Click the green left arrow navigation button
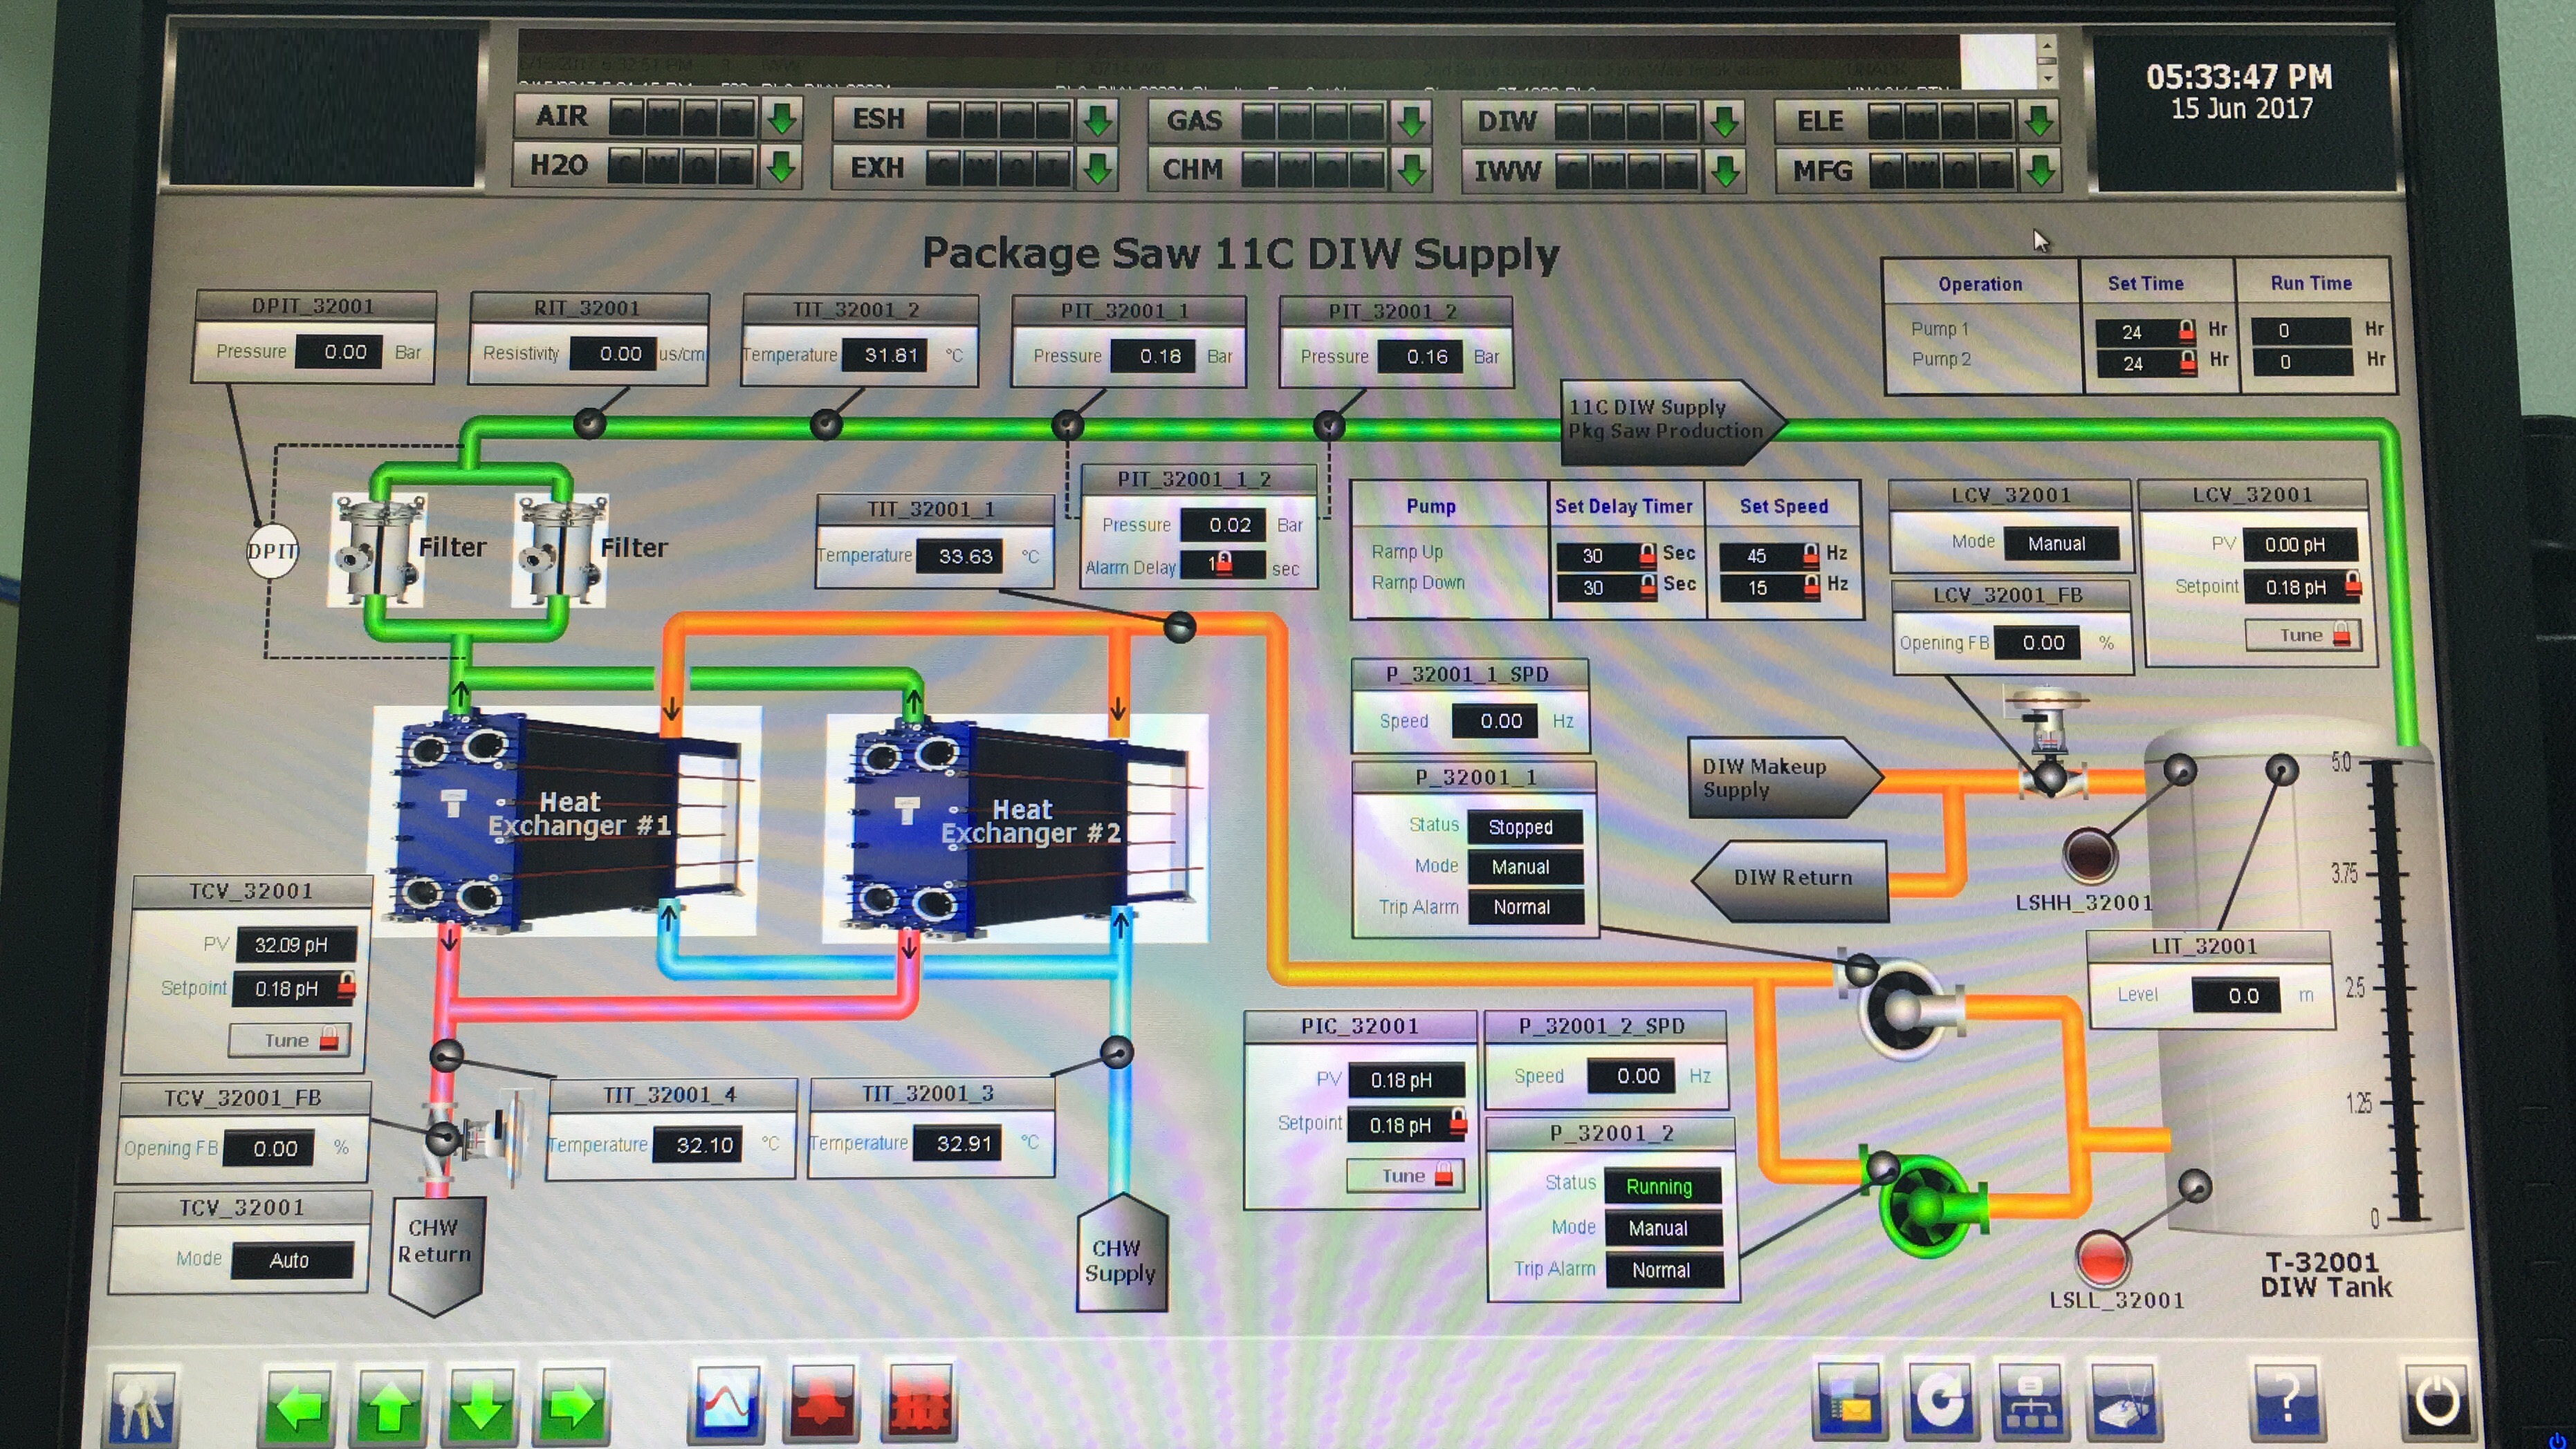 click(x=298, y=1406)
